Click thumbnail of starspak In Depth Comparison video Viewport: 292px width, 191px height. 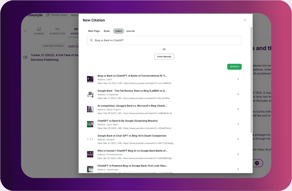(x=90, y=139)
